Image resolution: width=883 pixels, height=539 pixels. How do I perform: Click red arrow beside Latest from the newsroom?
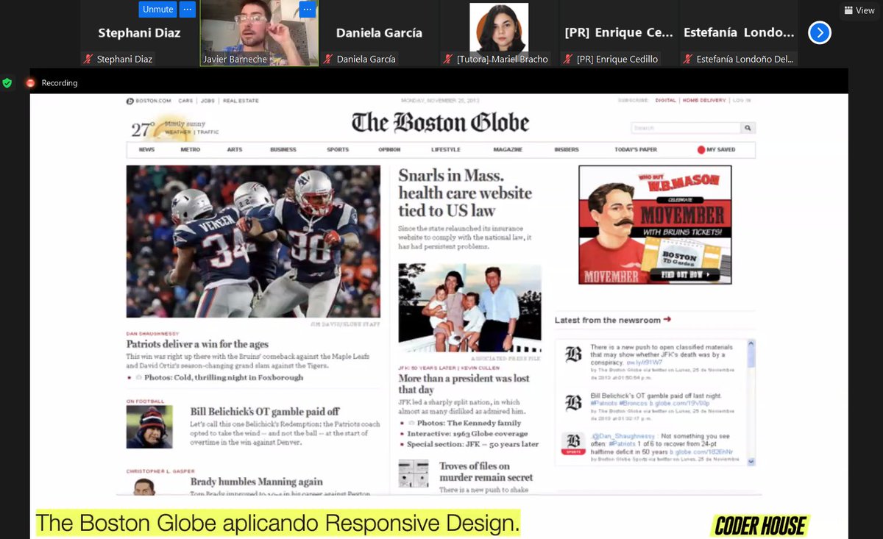pos(667,320)
